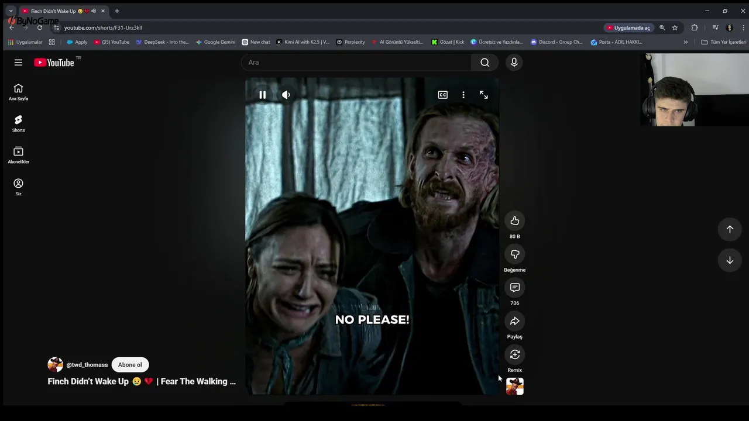Open the Perplexity bookmark
The image size is (749, 421).
pos(350,42)
